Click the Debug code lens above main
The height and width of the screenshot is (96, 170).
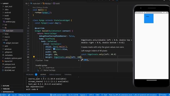click(39, 7)
